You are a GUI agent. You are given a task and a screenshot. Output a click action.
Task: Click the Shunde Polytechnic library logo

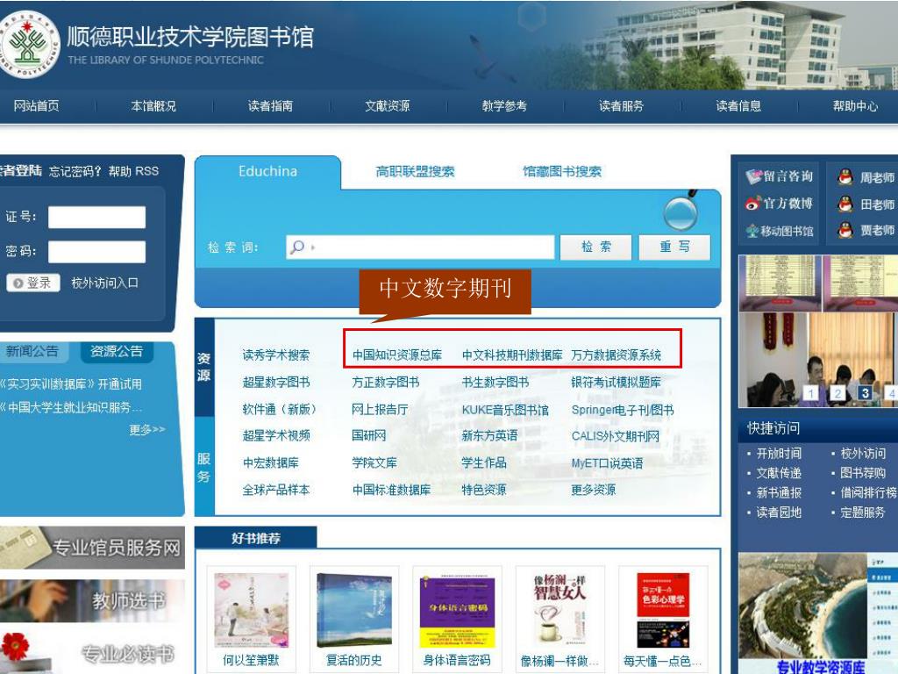pyautogui.click(x=27, y=45)
